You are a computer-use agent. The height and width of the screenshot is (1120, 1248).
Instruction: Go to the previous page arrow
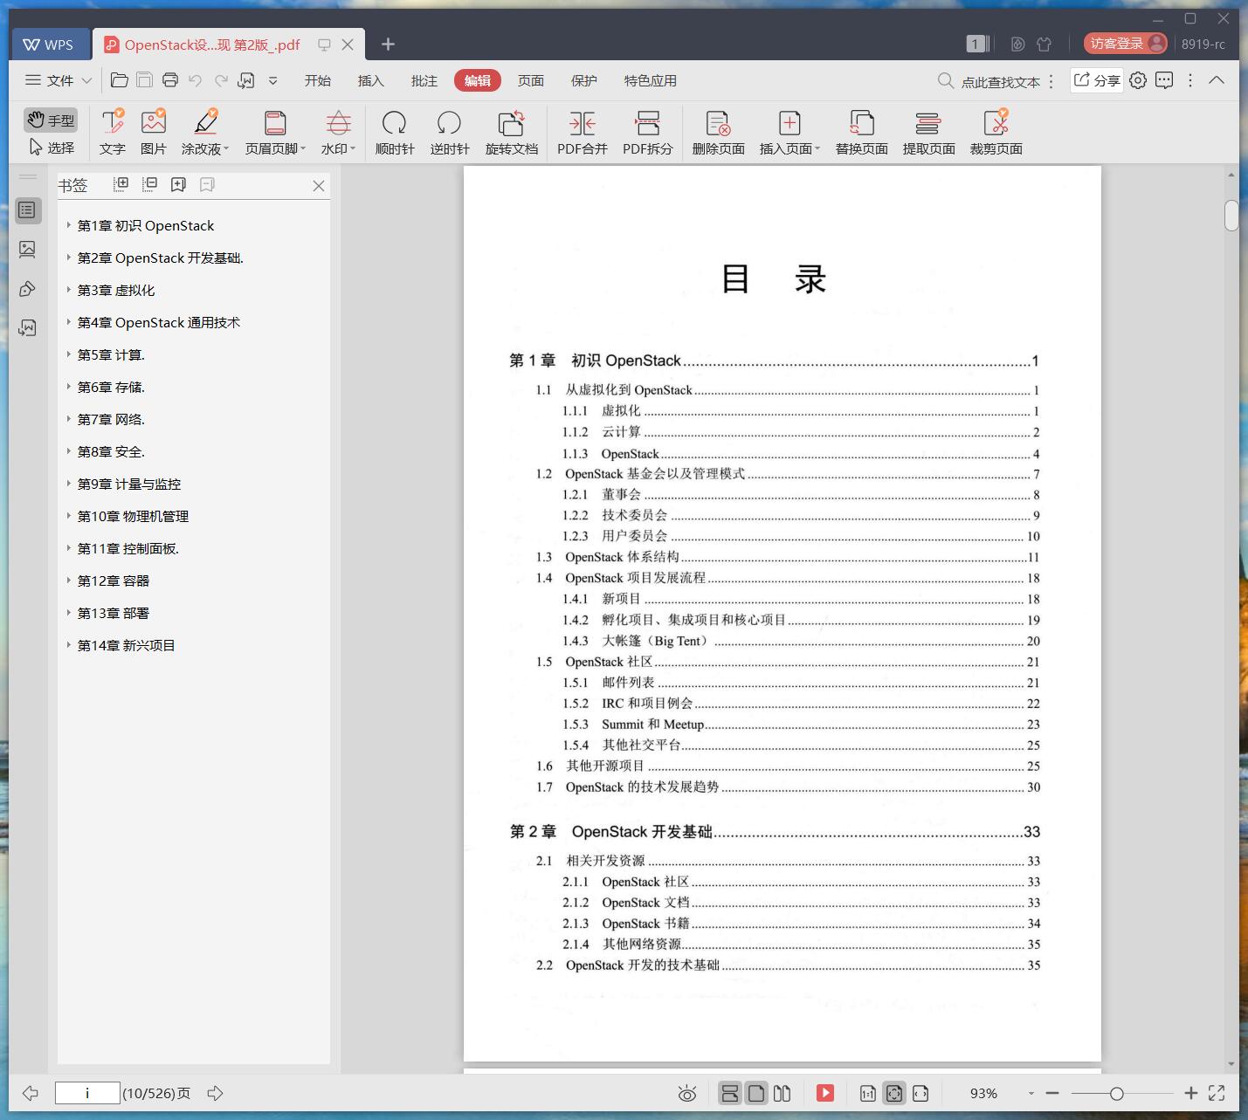(x=31, y=1093)
